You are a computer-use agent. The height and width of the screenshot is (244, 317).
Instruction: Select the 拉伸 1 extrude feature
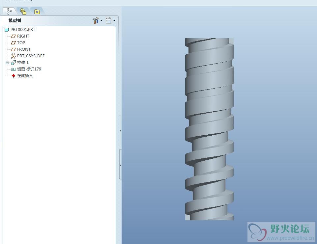(x=23, y=63)
